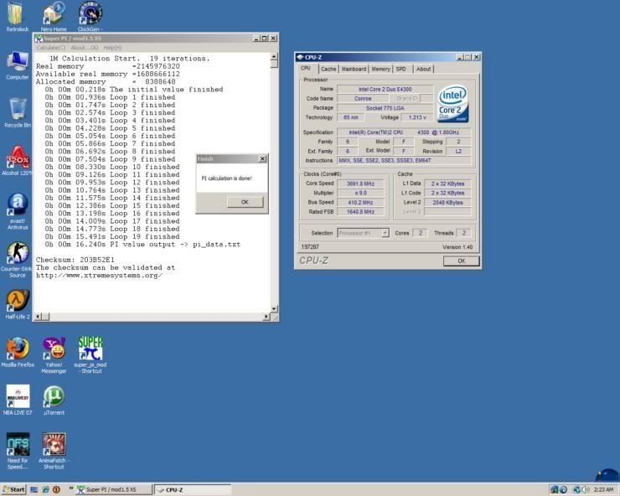Click the Core Speed value 3691.8 MHz
The height and width of the screenshot is (496, 620).
(360, 183)
